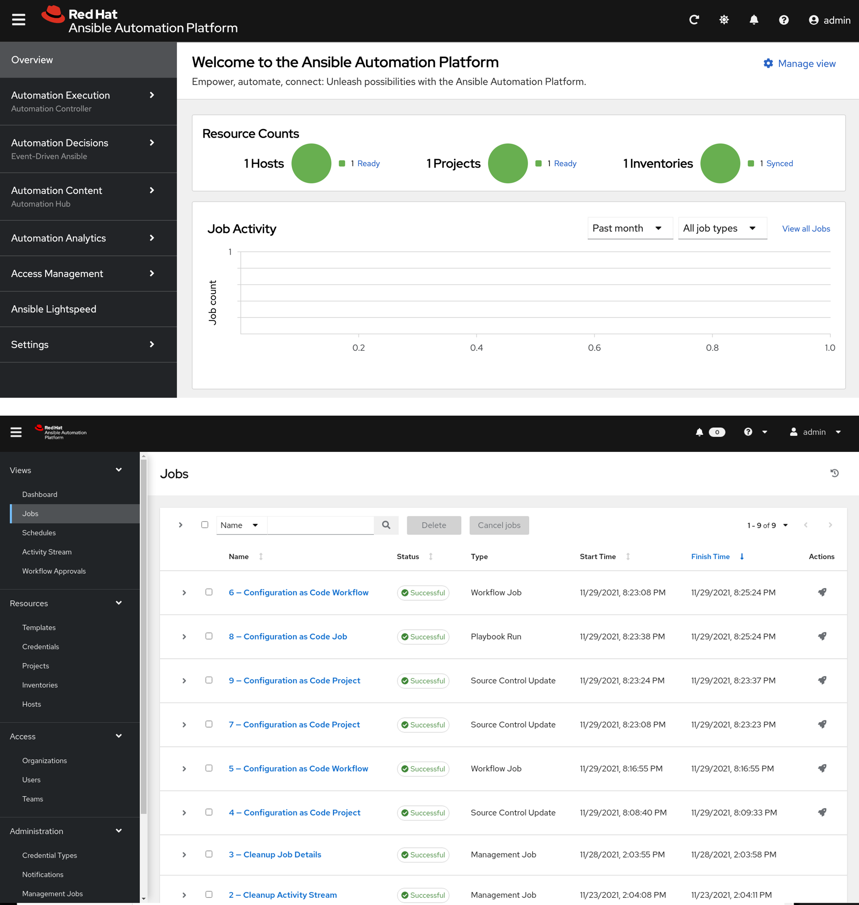Click the search magnifier icon in Jobs toolbar
859x905 pixels.
[x=386, y=525]
